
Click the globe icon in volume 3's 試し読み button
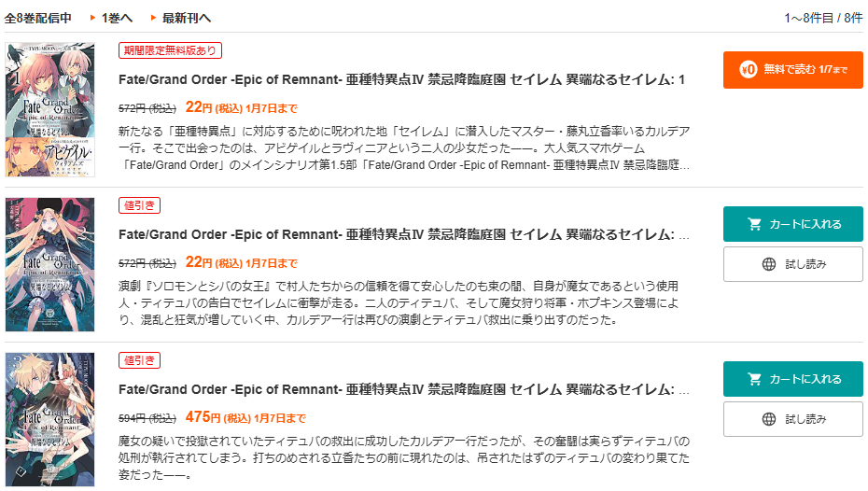click(769, 419)
